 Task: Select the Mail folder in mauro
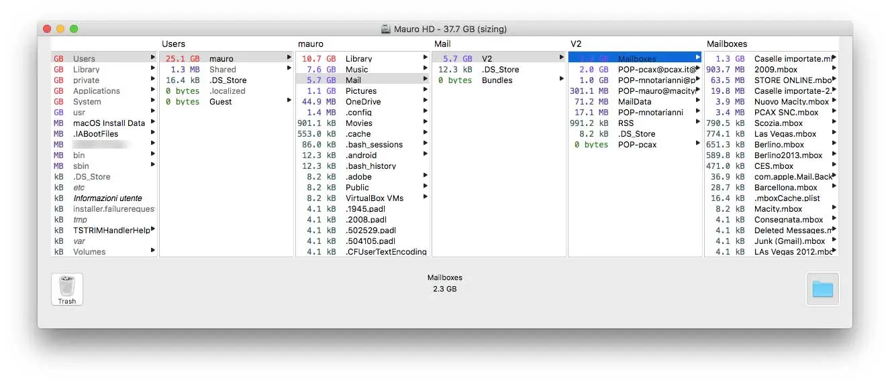pyautogui.click(x=362, y=80)
